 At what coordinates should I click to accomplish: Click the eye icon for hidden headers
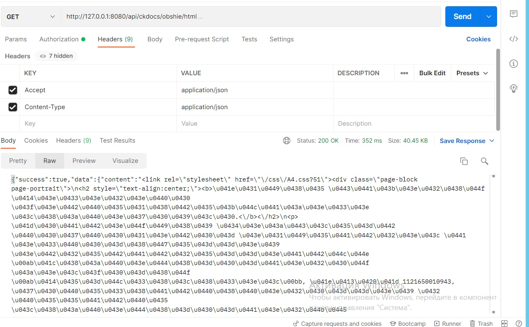click(x=43, y=56)
